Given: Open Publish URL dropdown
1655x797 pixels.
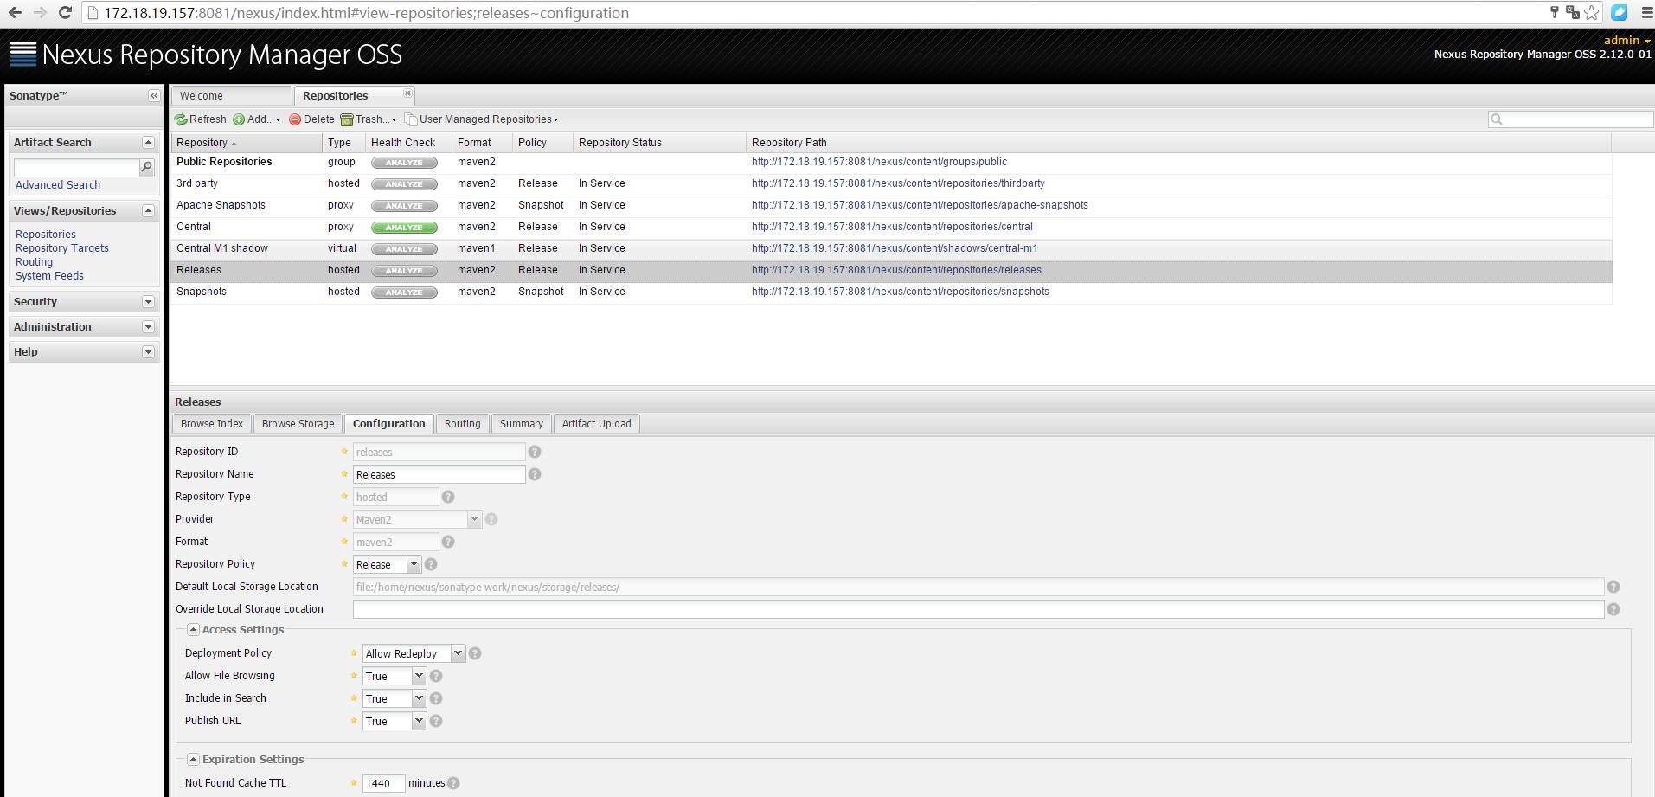Looking at the screenshot, I should (419, 721).
